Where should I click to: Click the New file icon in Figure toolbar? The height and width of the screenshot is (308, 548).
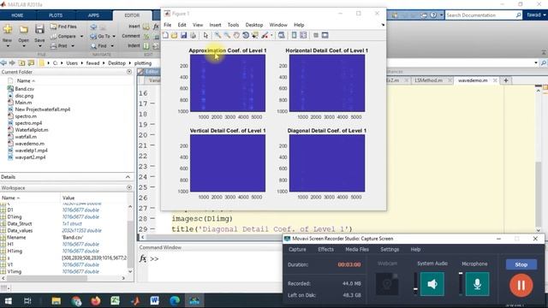coord(165,35)
